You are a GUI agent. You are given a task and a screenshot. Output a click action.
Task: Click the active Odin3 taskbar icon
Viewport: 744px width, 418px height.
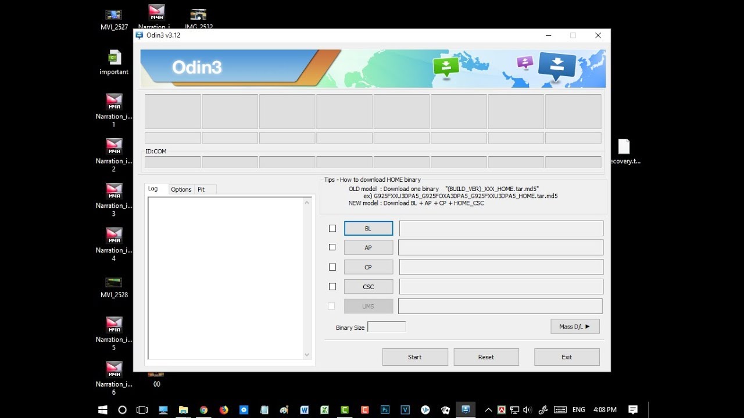tap(466, 409)
